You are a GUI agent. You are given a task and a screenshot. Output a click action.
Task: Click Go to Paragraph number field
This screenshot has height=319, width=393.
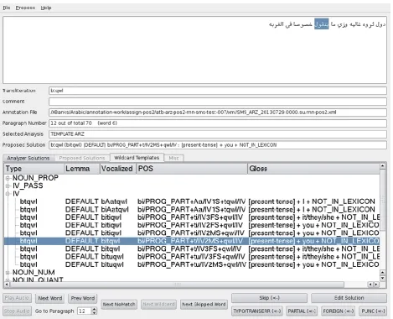[85, 311]
